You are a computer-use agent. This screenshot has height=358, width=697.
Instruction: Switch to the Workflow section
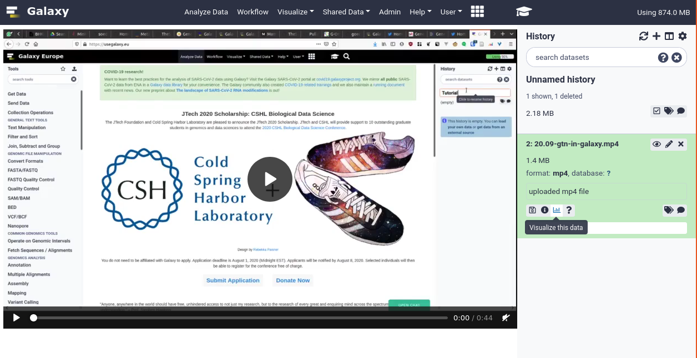pos(252,11)
